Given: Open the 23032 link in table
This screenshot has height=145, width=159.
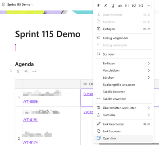Looking at the screenshot, I should point(88,112).
